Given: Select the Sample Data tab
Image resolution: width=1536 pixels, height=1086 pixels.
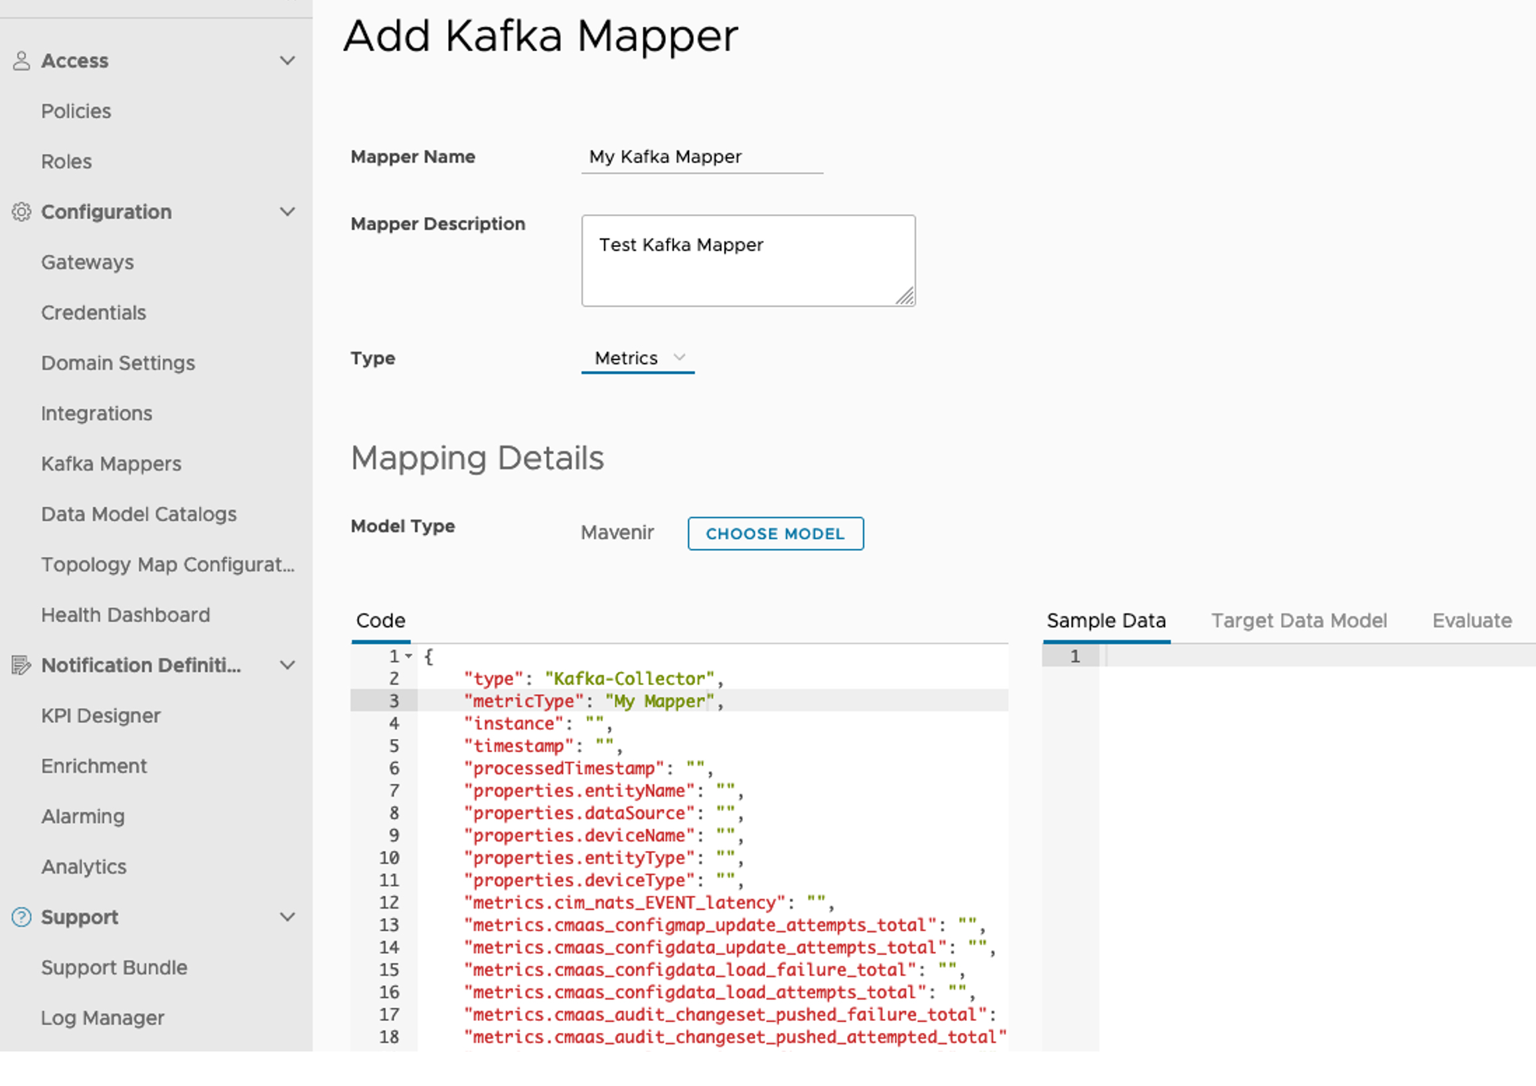Looking at the screenshot, I should click(1106, 621).
